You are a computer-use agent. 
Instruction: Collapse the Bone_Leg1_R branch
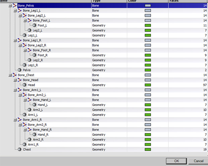(x=15, y=40)
